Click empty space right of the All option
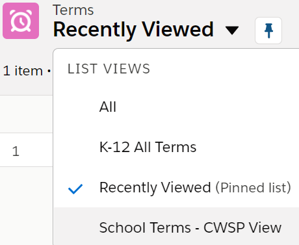The image size is (299, 245). tap(206, 107)
